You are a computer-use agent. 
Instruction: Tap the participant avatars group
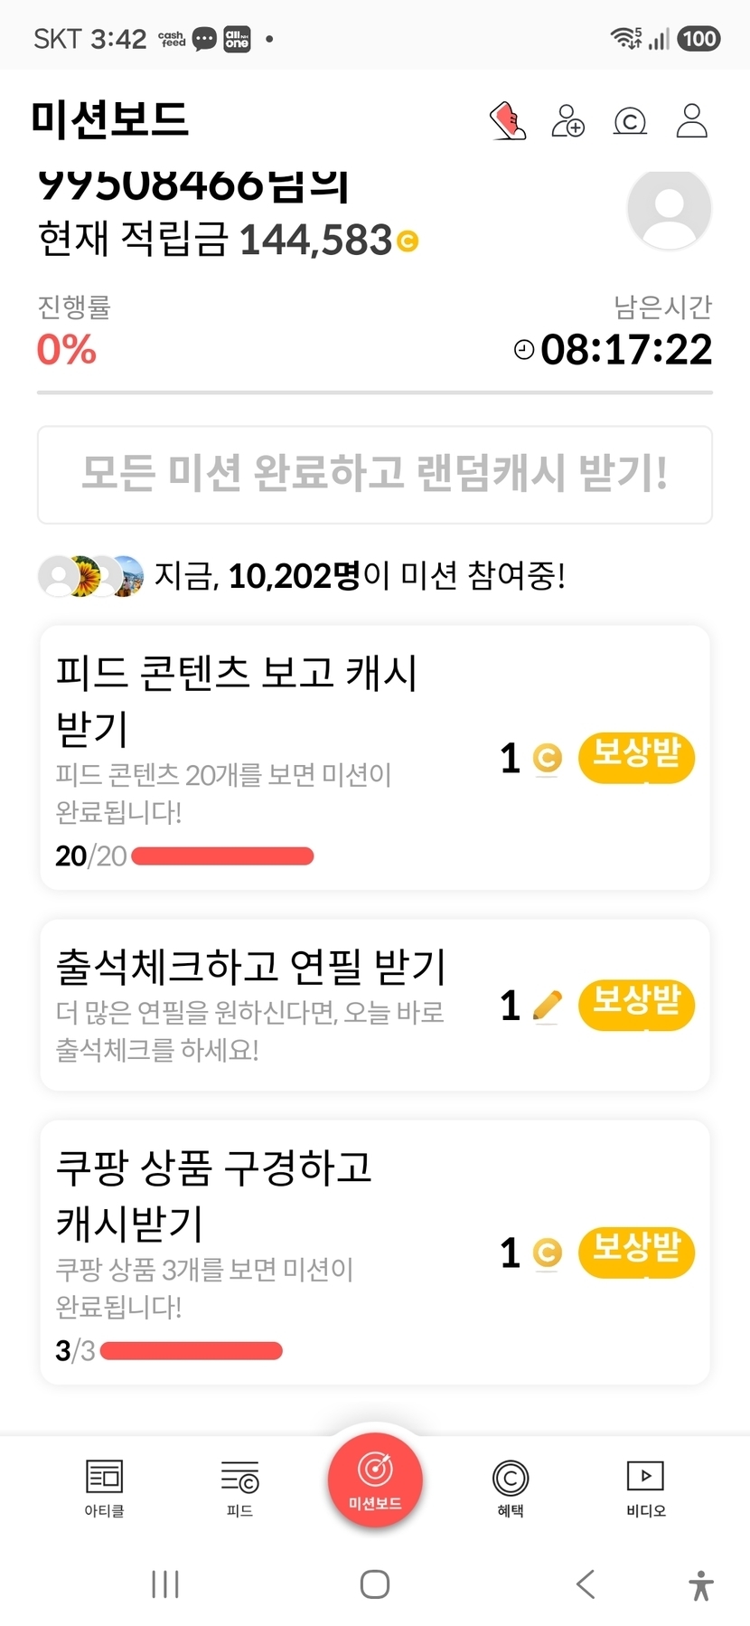(x=90, y=575)
